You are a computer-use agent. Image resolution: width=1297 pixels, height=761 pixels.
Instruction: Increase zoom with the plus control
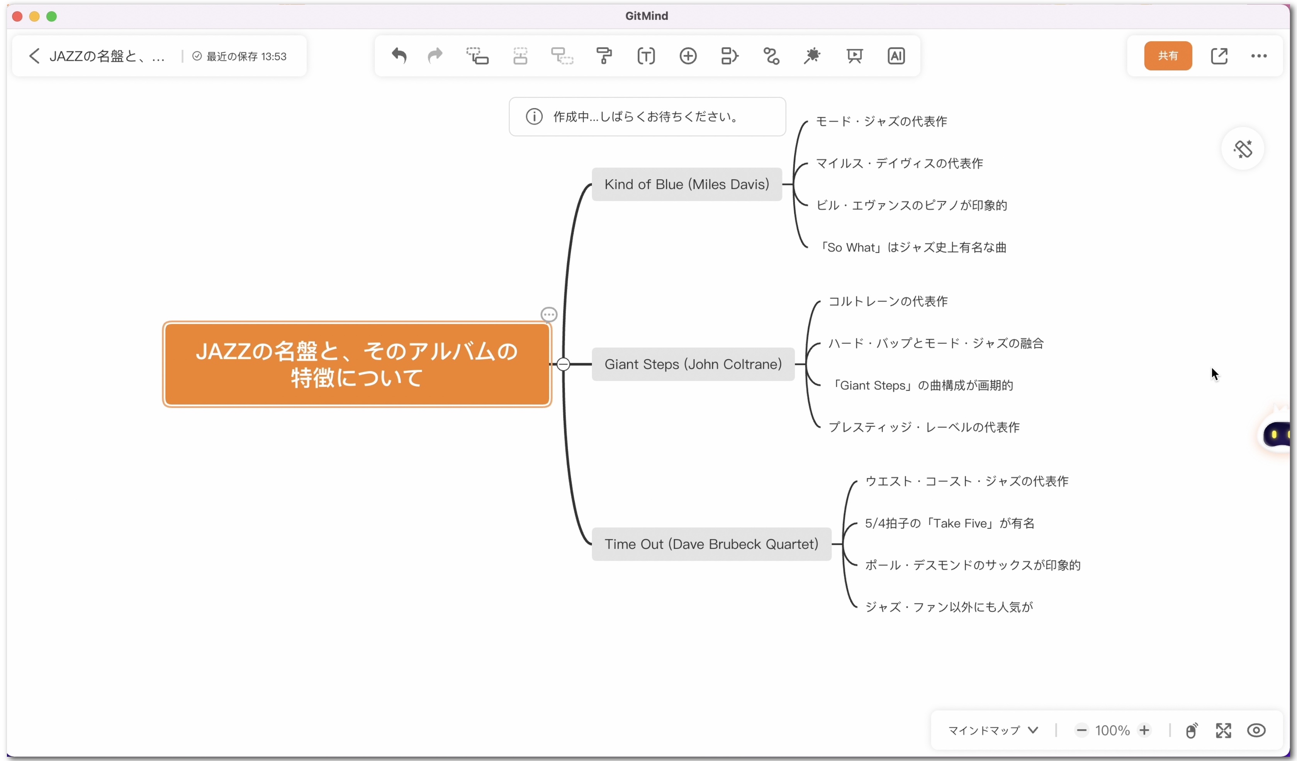[1145, 730]
